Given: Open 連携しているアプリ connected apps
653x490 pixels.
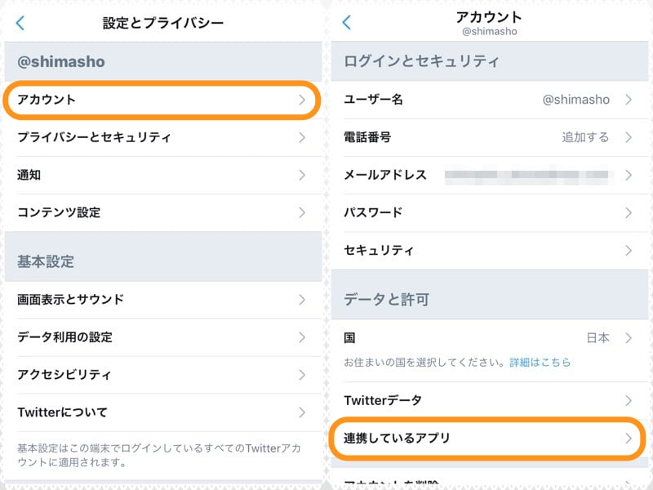Looking at the screenshot, I should click(x=490, y=439).
